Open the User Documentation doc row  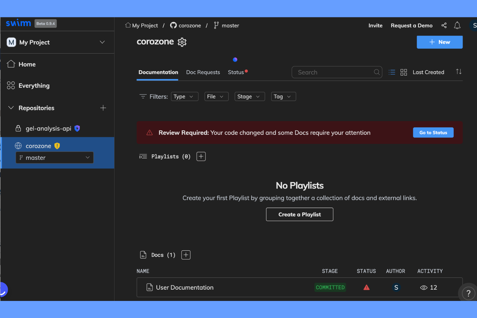point(299,287)
